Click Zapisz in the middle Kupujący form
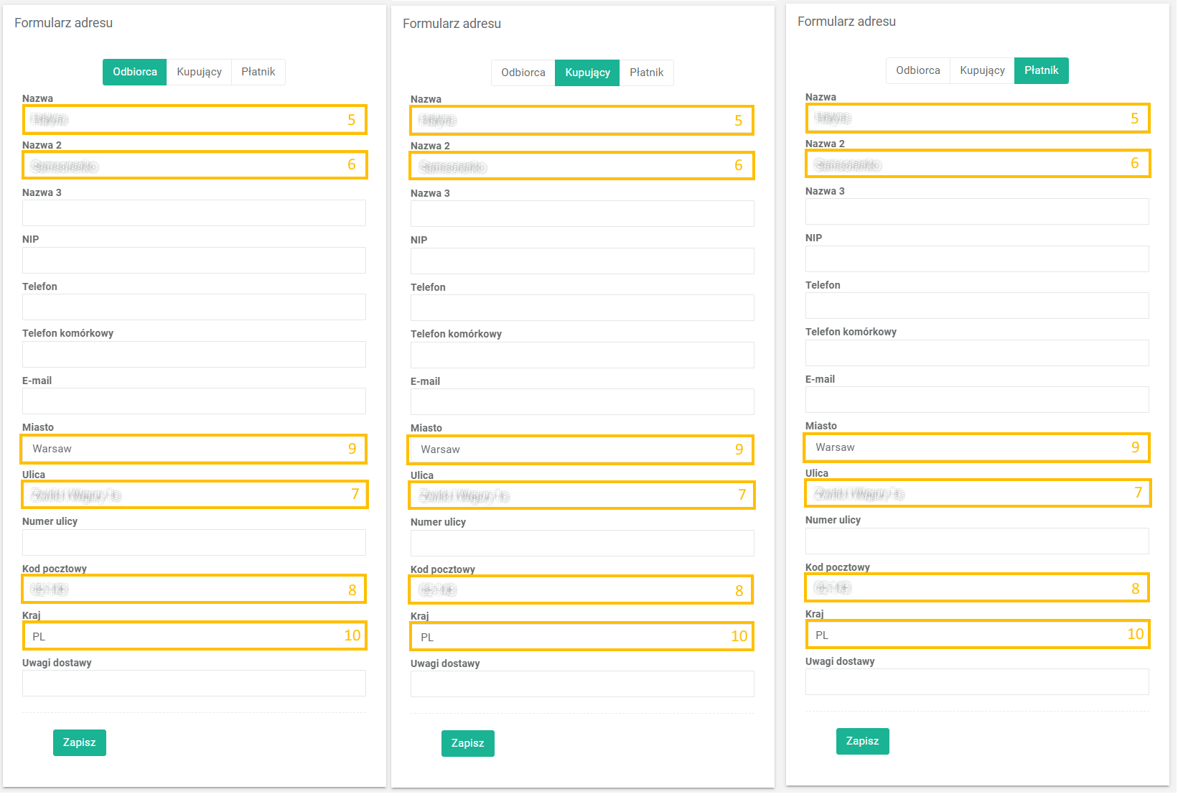This screenshot has width=1178, height=797. 467,743
